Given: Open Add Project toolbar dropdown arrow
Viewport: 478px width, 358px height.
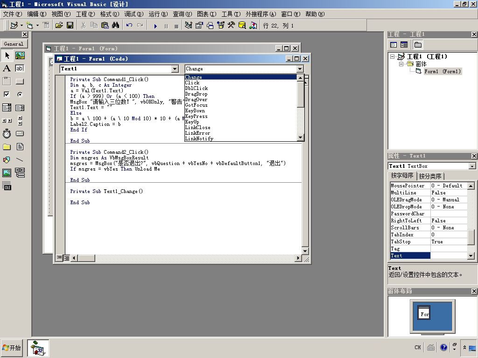Looking at the screenshot, I should coord(21,25).
